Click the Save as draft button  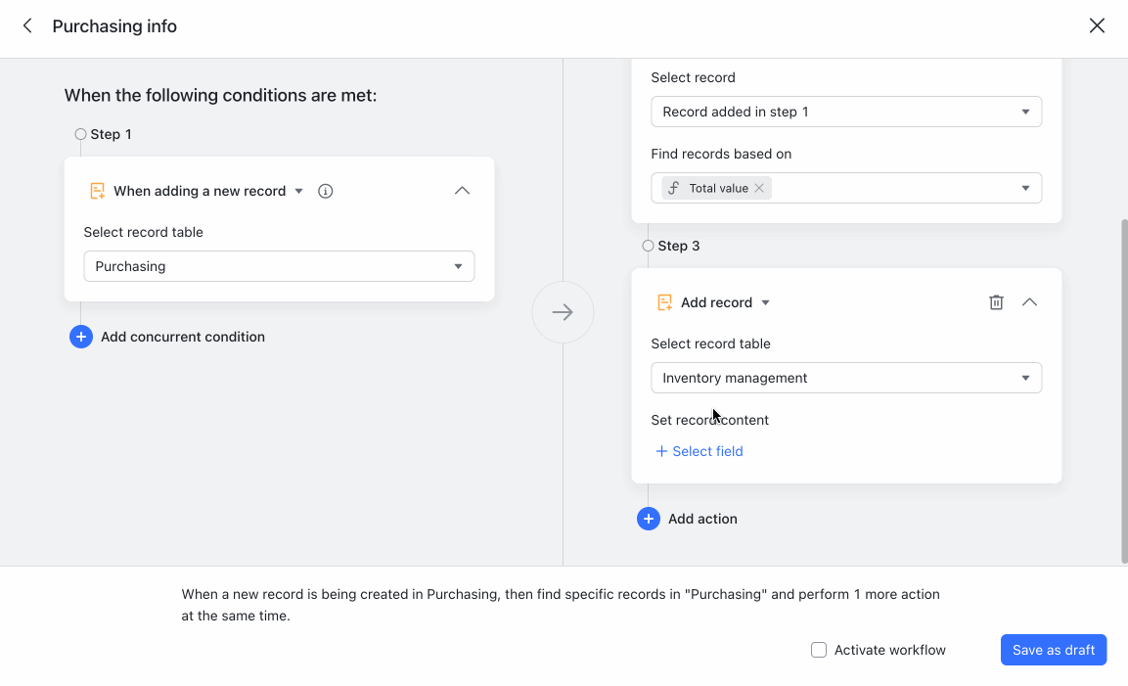click(x=1054, y=650)
